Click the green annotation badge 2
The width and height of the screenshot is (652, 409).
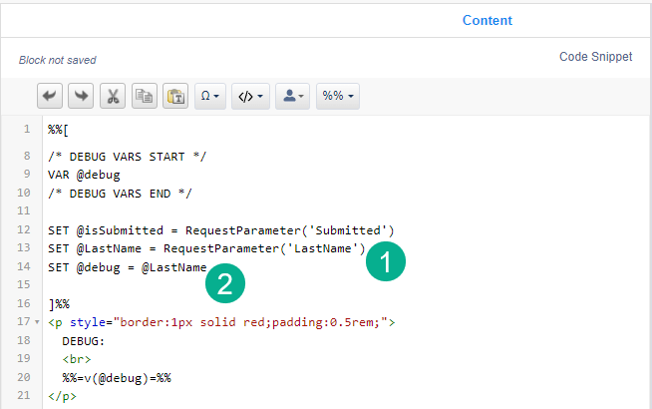click(x=225, y=284)
